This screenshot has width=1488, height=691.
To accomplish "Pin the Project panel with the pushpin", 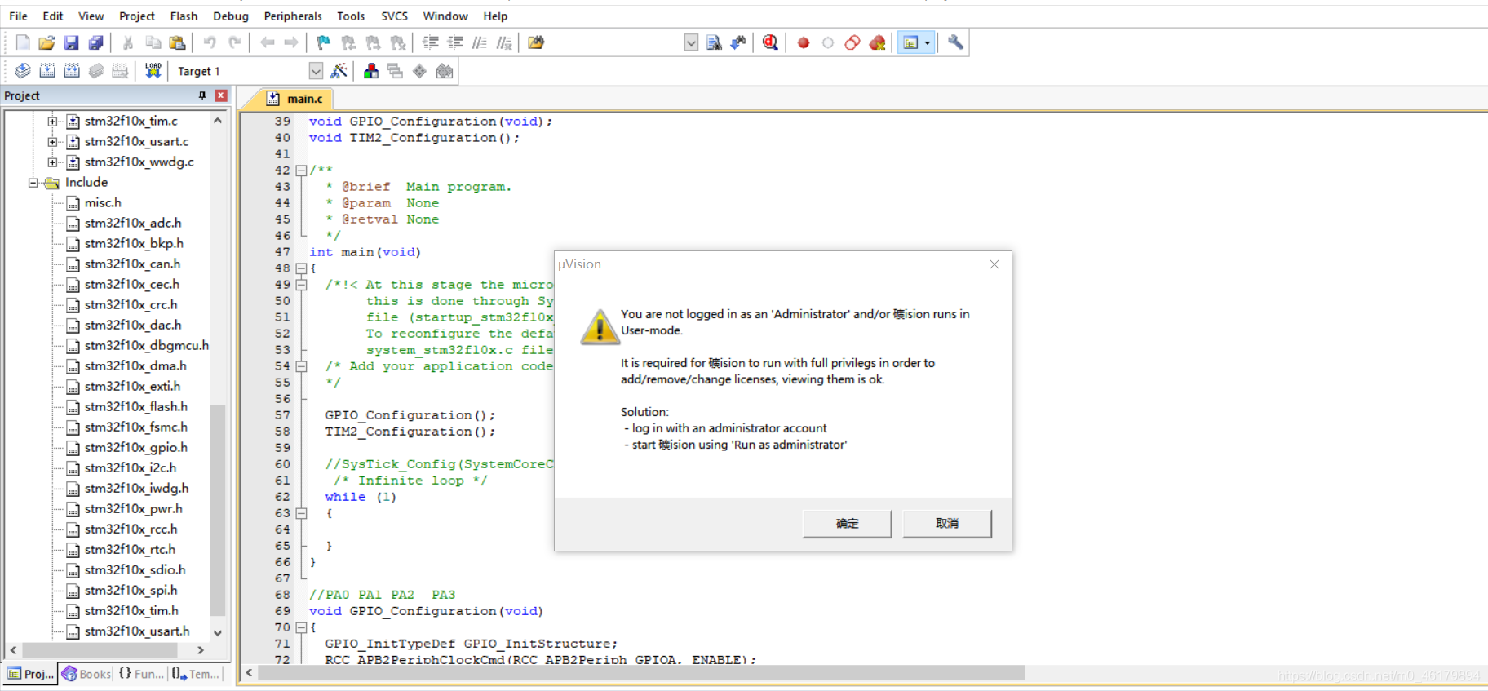I will click(202, 95).
